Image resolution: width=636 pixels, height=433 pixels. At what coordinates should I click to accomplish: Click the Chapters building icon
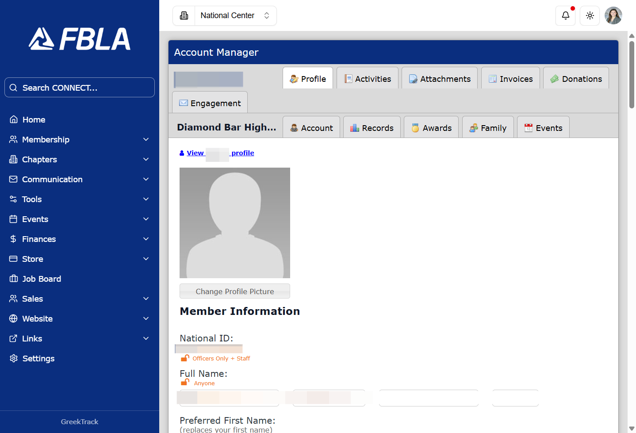point(13,159)
